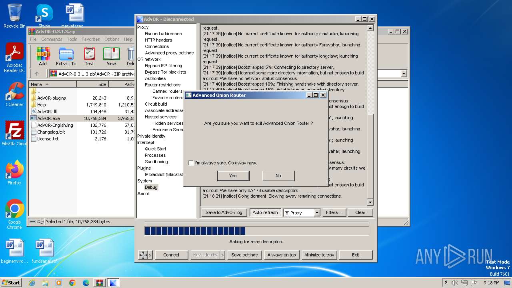
Task: Select Sandboxing in the AdvOR tree
Action: pos(156,162)
